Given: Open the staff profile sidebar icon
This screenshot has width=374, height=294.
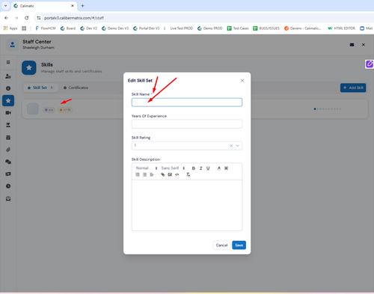Looking at the screenshot, I should coord(8,76).
